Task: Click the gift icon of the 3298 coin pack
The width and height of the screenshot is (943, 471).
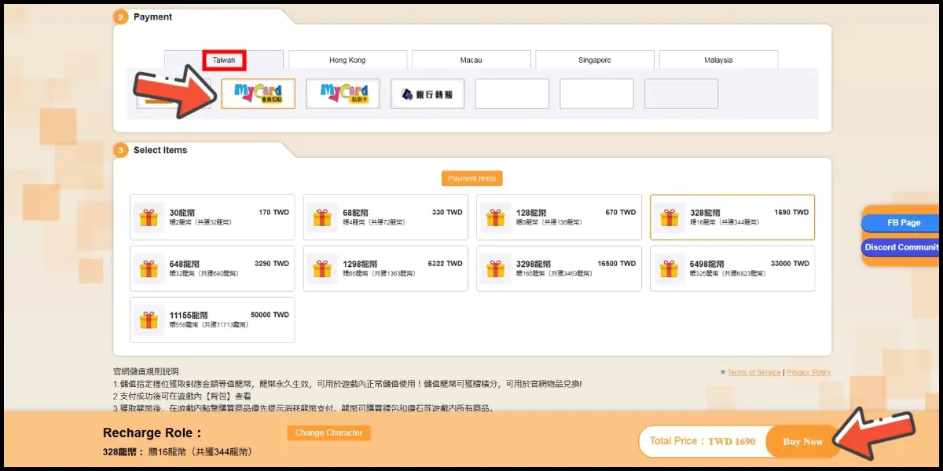Action: pyautogui.click(x=495, y=269)
